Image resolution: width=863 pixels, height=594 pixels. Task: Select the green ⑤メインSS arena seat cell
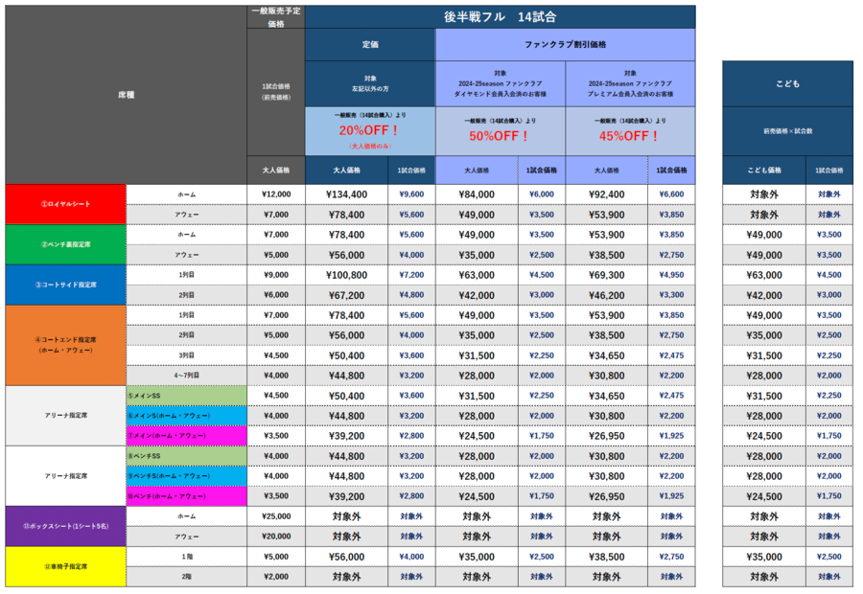(x=186, y=395)
